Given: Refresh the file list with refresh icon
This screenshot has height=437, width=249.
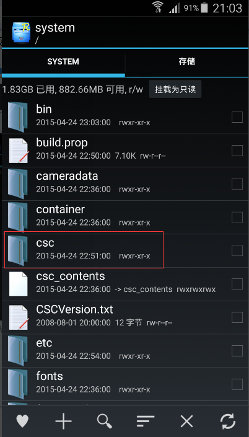Looking at the screenshot, I should (228, 421).
